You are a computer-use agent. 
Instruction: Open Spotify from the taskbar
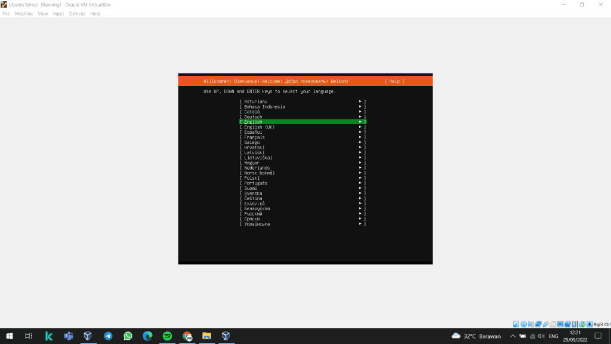pos(167,336)
